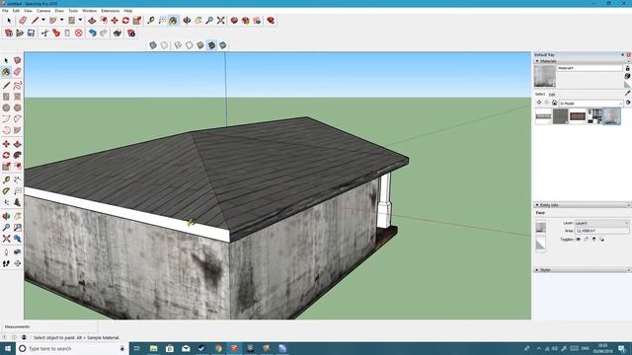Image resolution: width=632 pixels, height=355 pixels.
Task: Choose the Zoom magnifier in top toolbar
Action: click(x=209, y=20)
